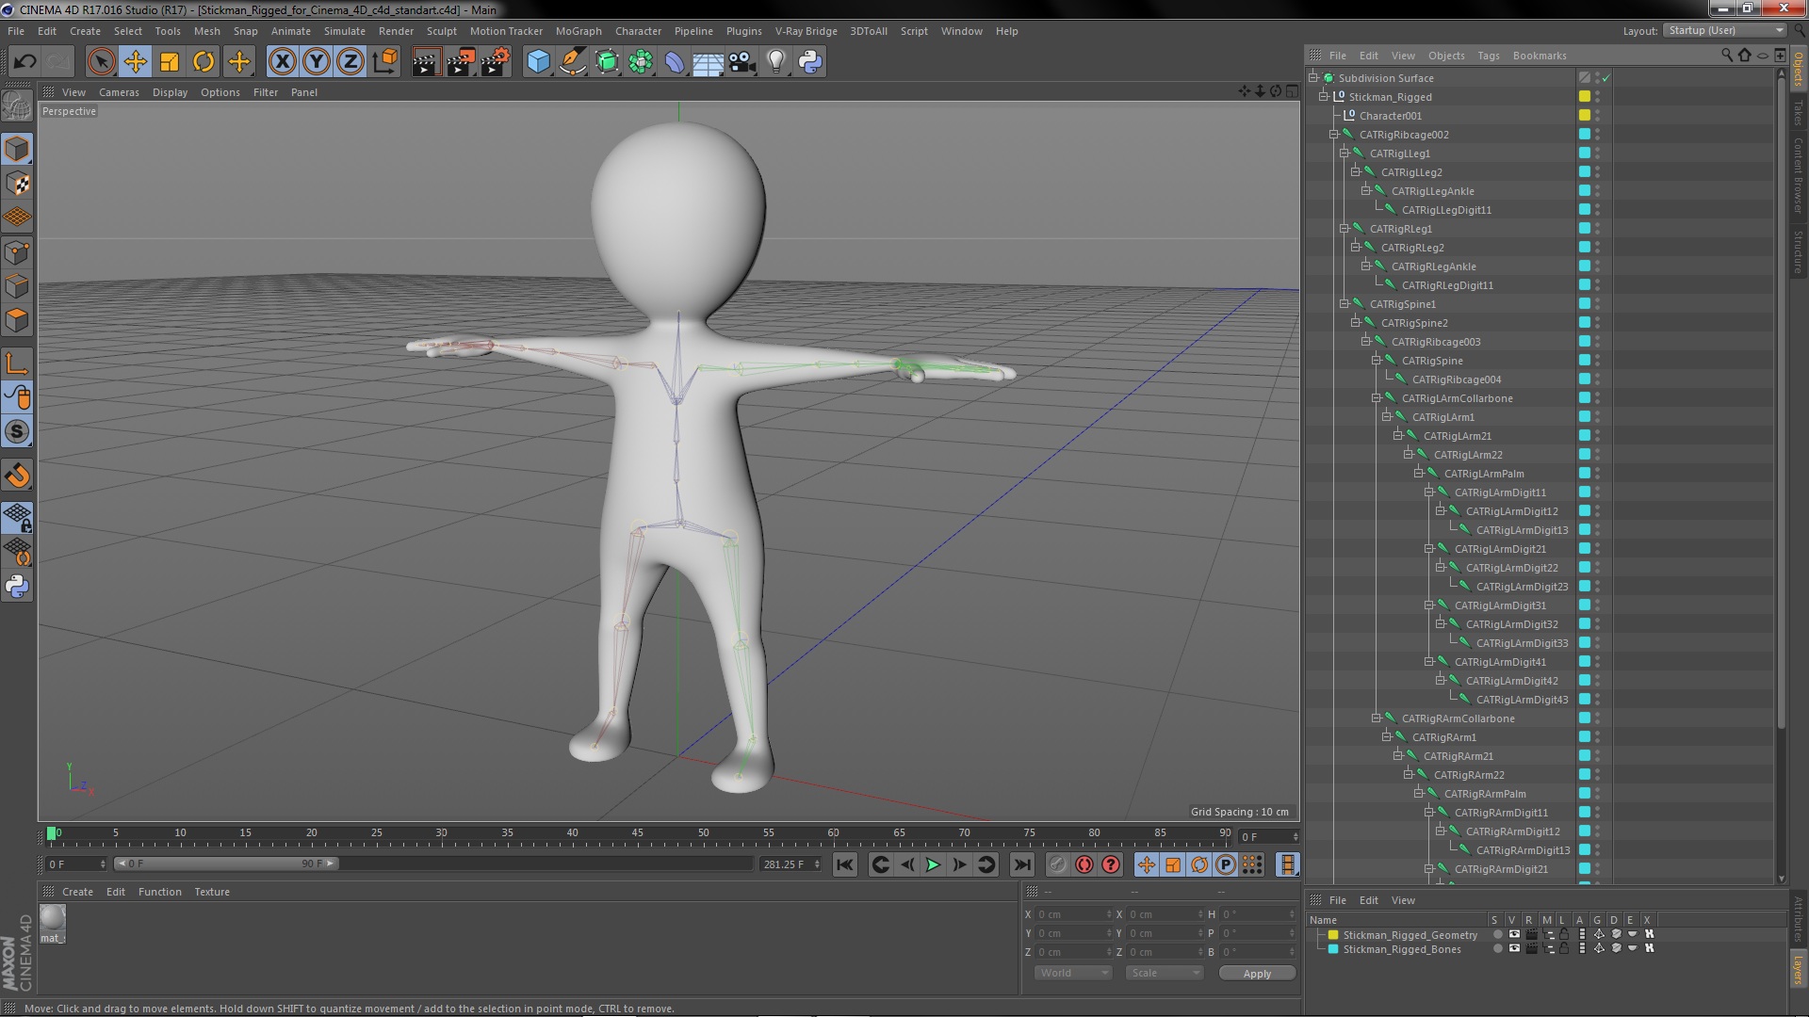Click Stickman_Rigged_Bones layer color swatch
Viewport: 1809px width, 1017px height.
1333,949
